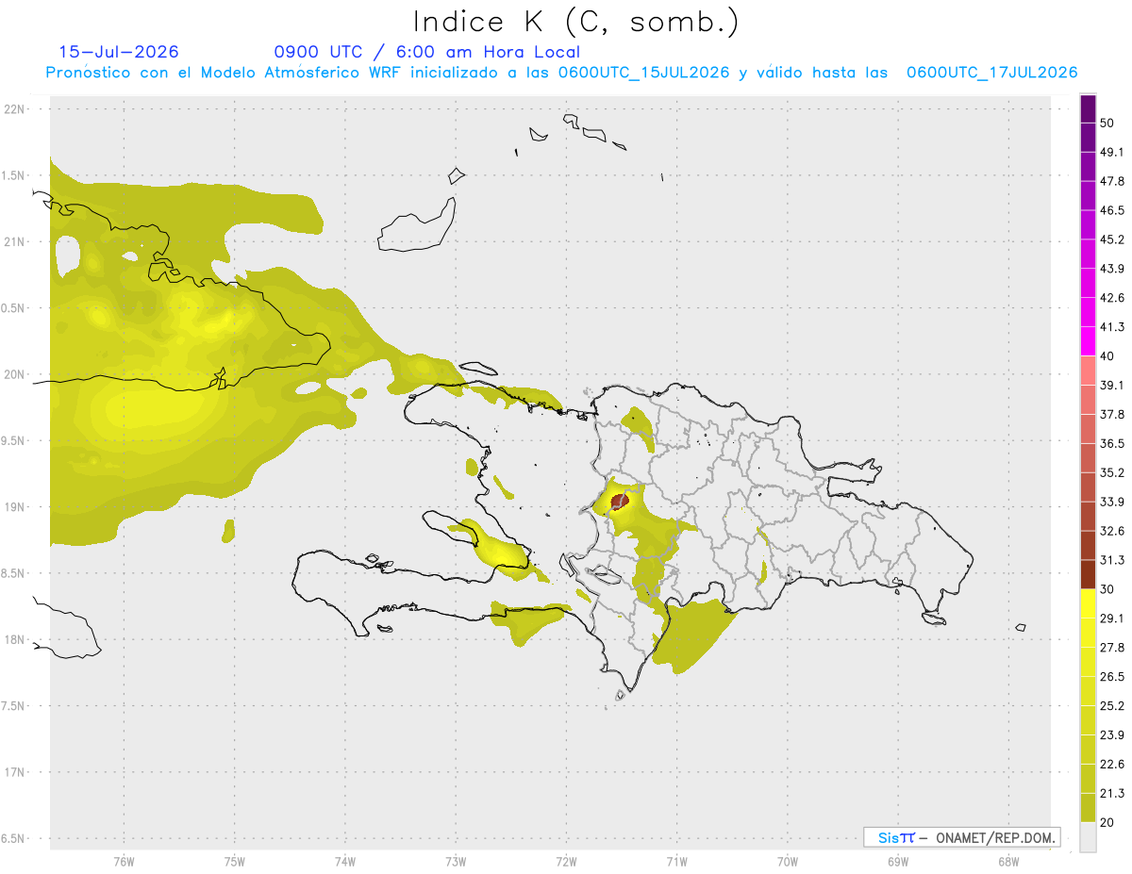Click the colorbar value '21.3'
The width and height of the screenshot is (1132, 874).
(x=1112, y=793)
